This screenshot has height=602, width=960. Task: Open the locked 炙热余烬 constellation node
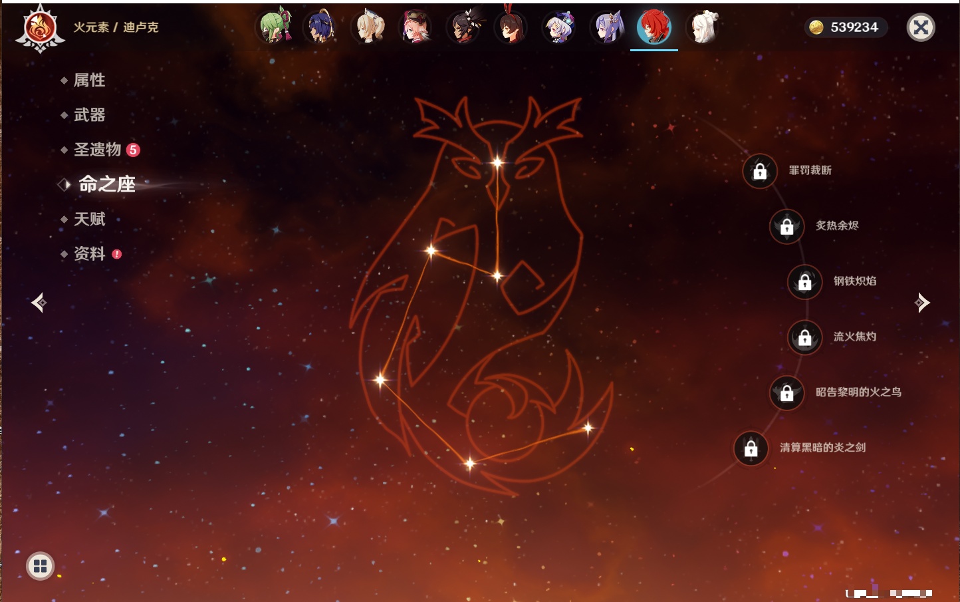(x=786, y=226)
